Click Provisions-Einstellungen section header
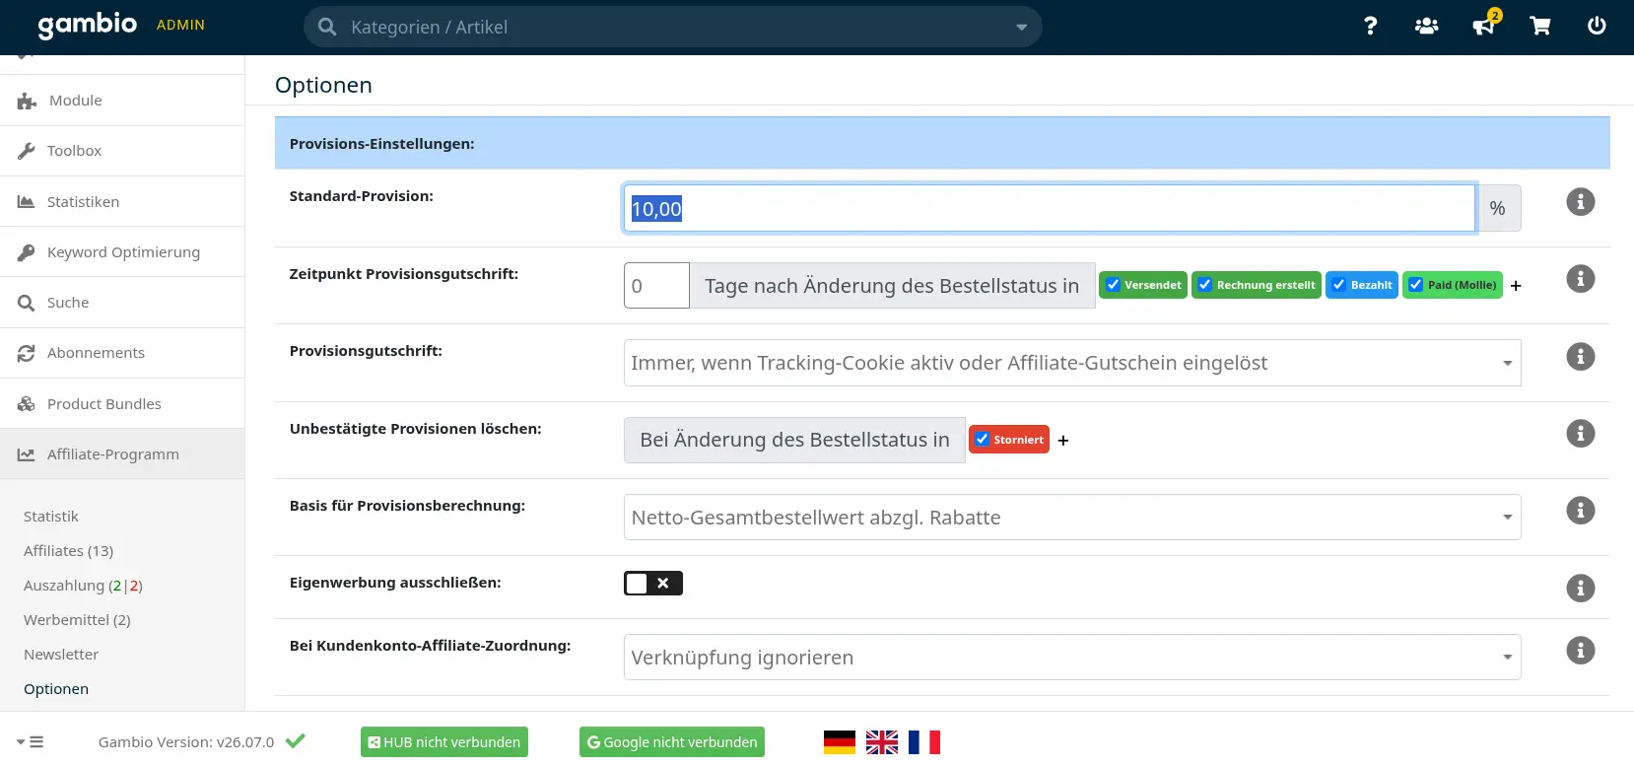Screen dimensions: 1634x767 [x=942, y=143]
